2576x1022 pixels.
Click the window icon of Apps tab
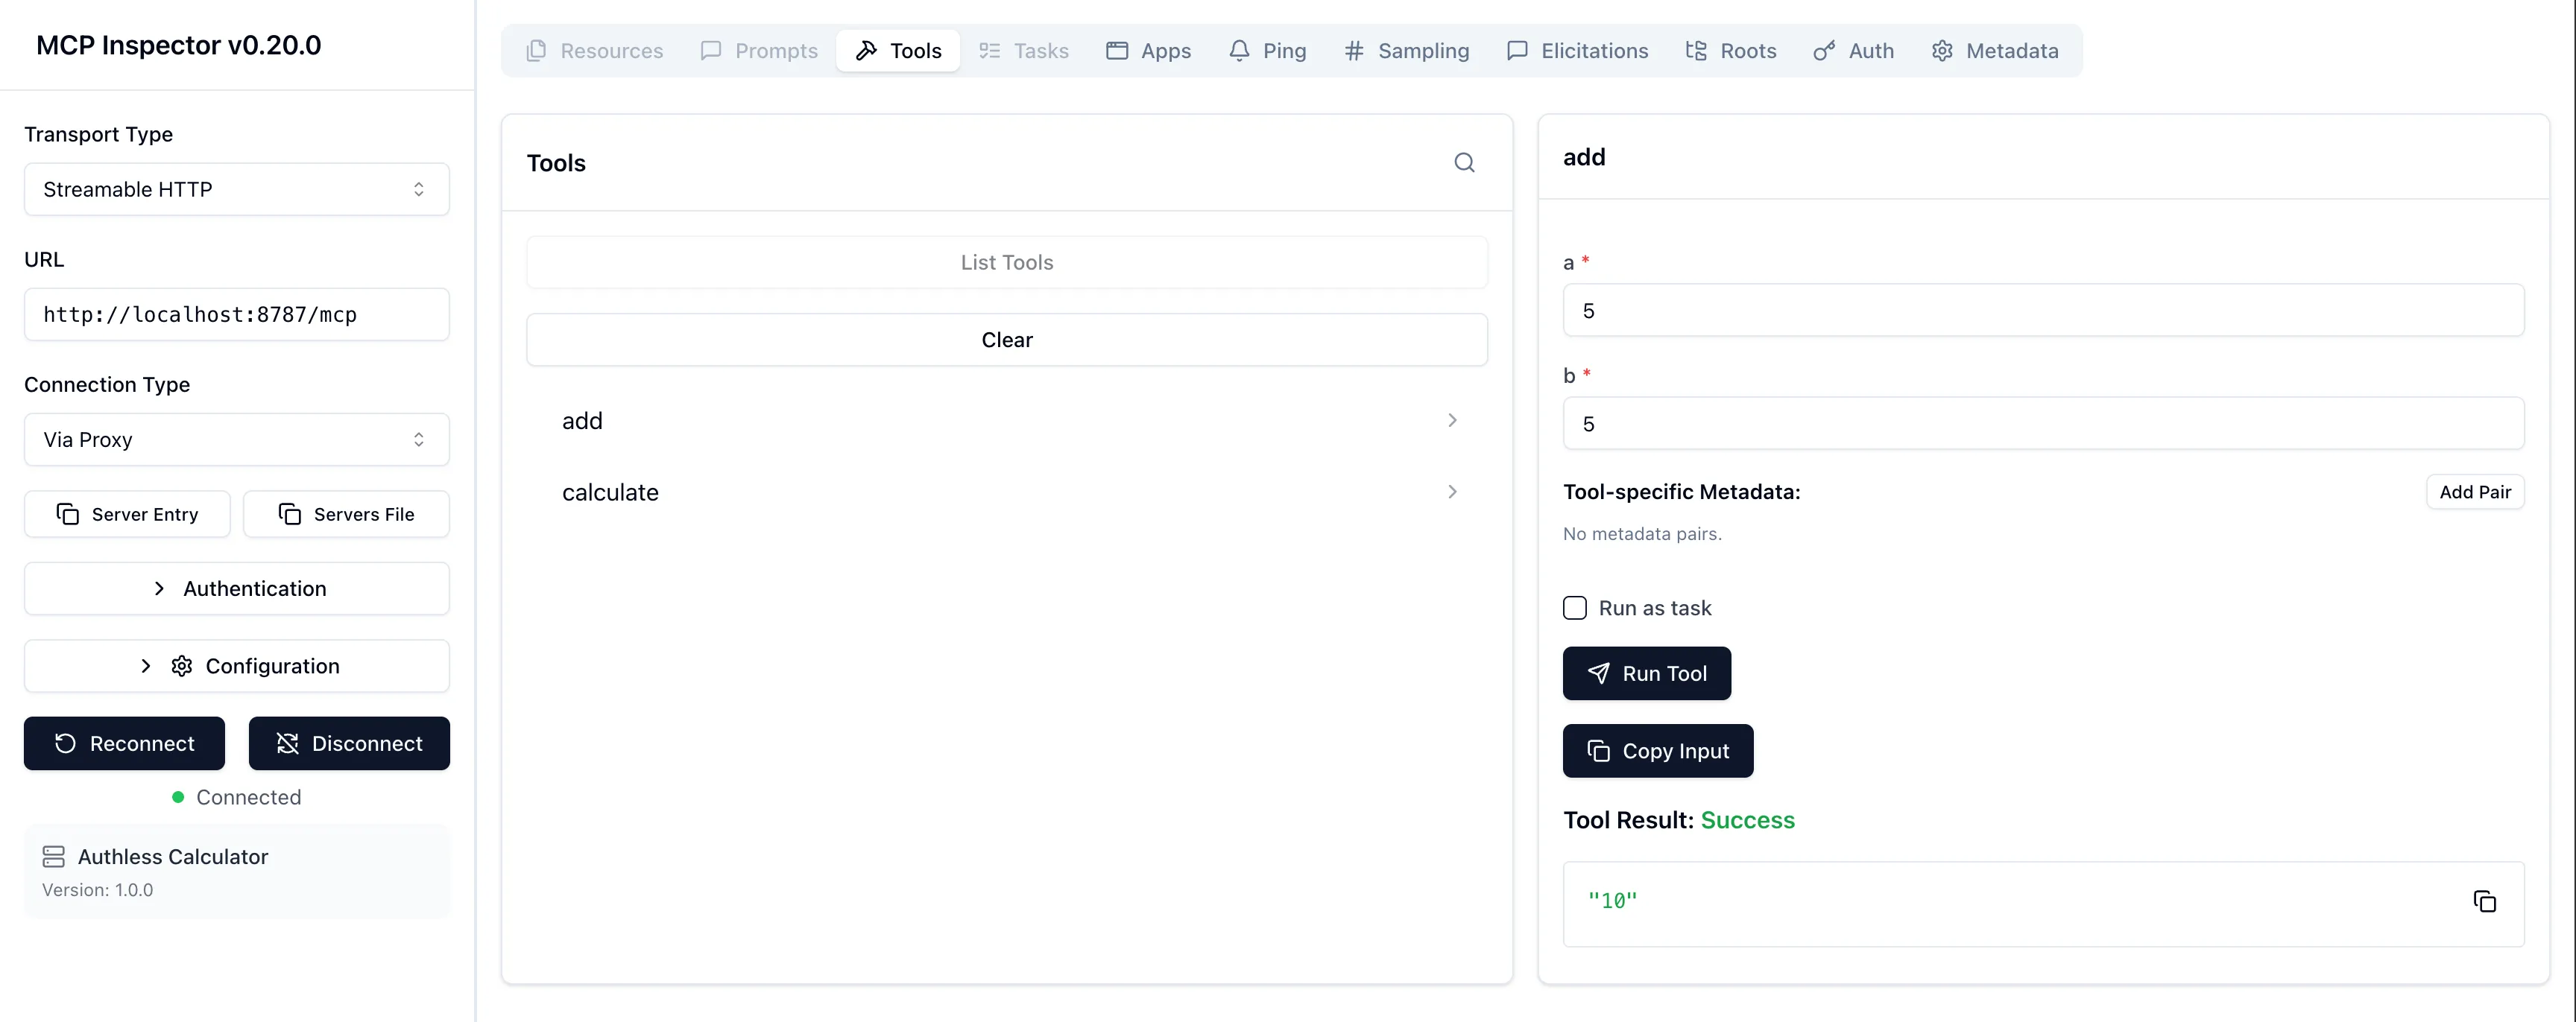[x=1117, y=51]
